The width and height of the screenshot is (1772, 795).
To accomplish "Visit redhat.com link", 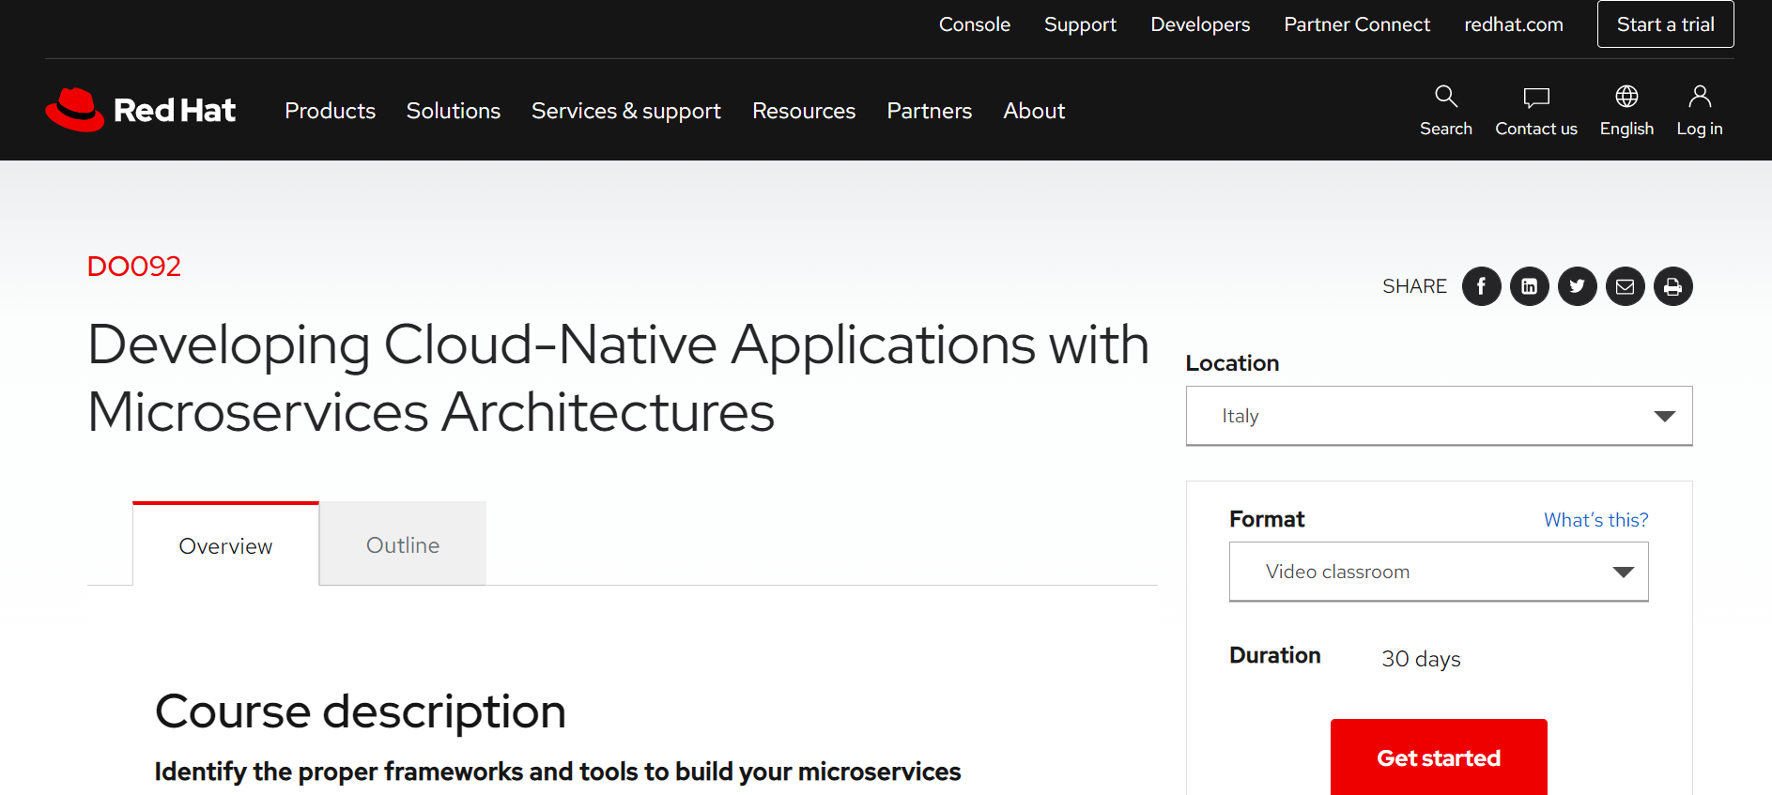I will (x=1514, y=24).
